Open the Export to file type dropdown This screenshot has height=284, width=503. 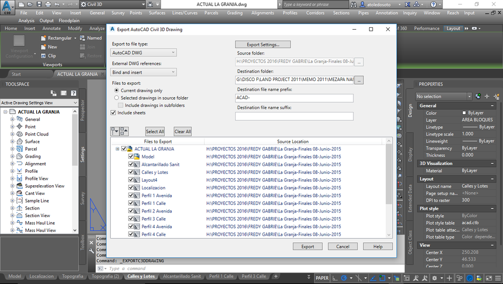point(143,53)
